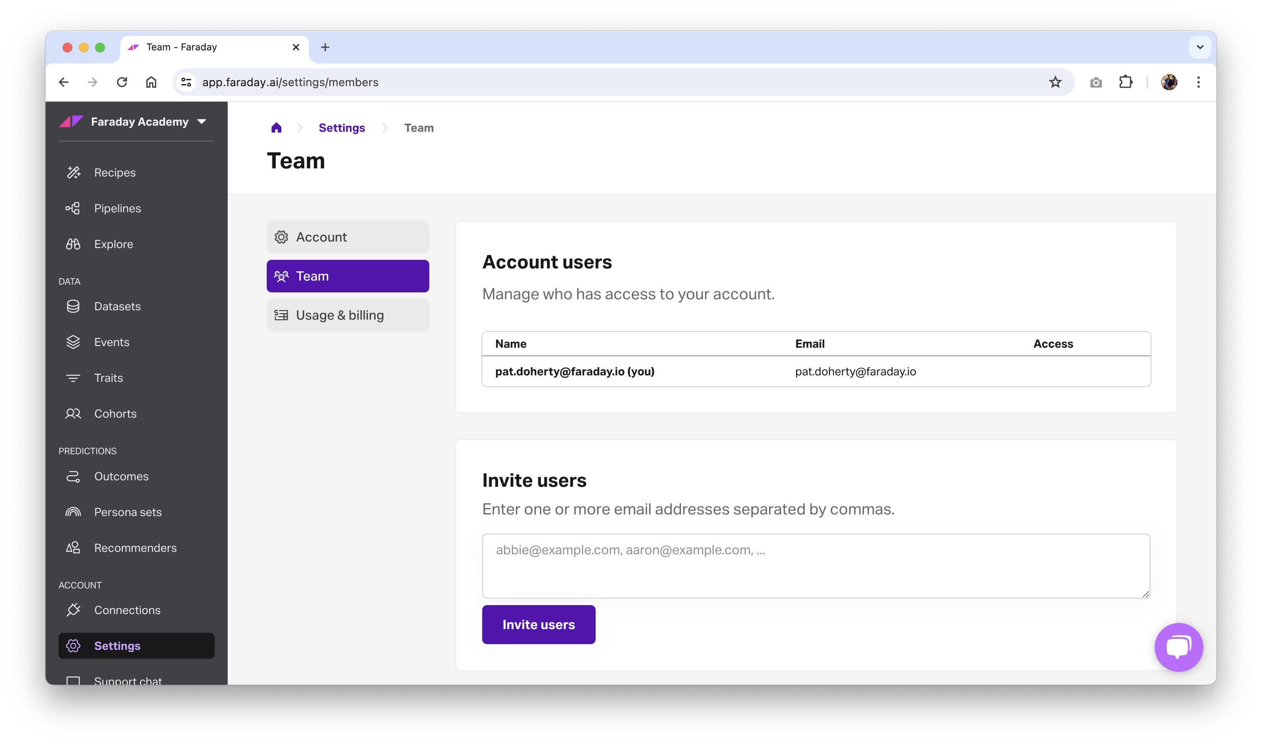Open the Chrome three-dot menu
Image resolution: width=1262 pixels, height=745 pixels.
[x=1198, y=82]
